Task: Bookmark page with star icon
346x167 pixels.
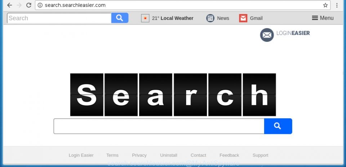Action: pos(325,5)
